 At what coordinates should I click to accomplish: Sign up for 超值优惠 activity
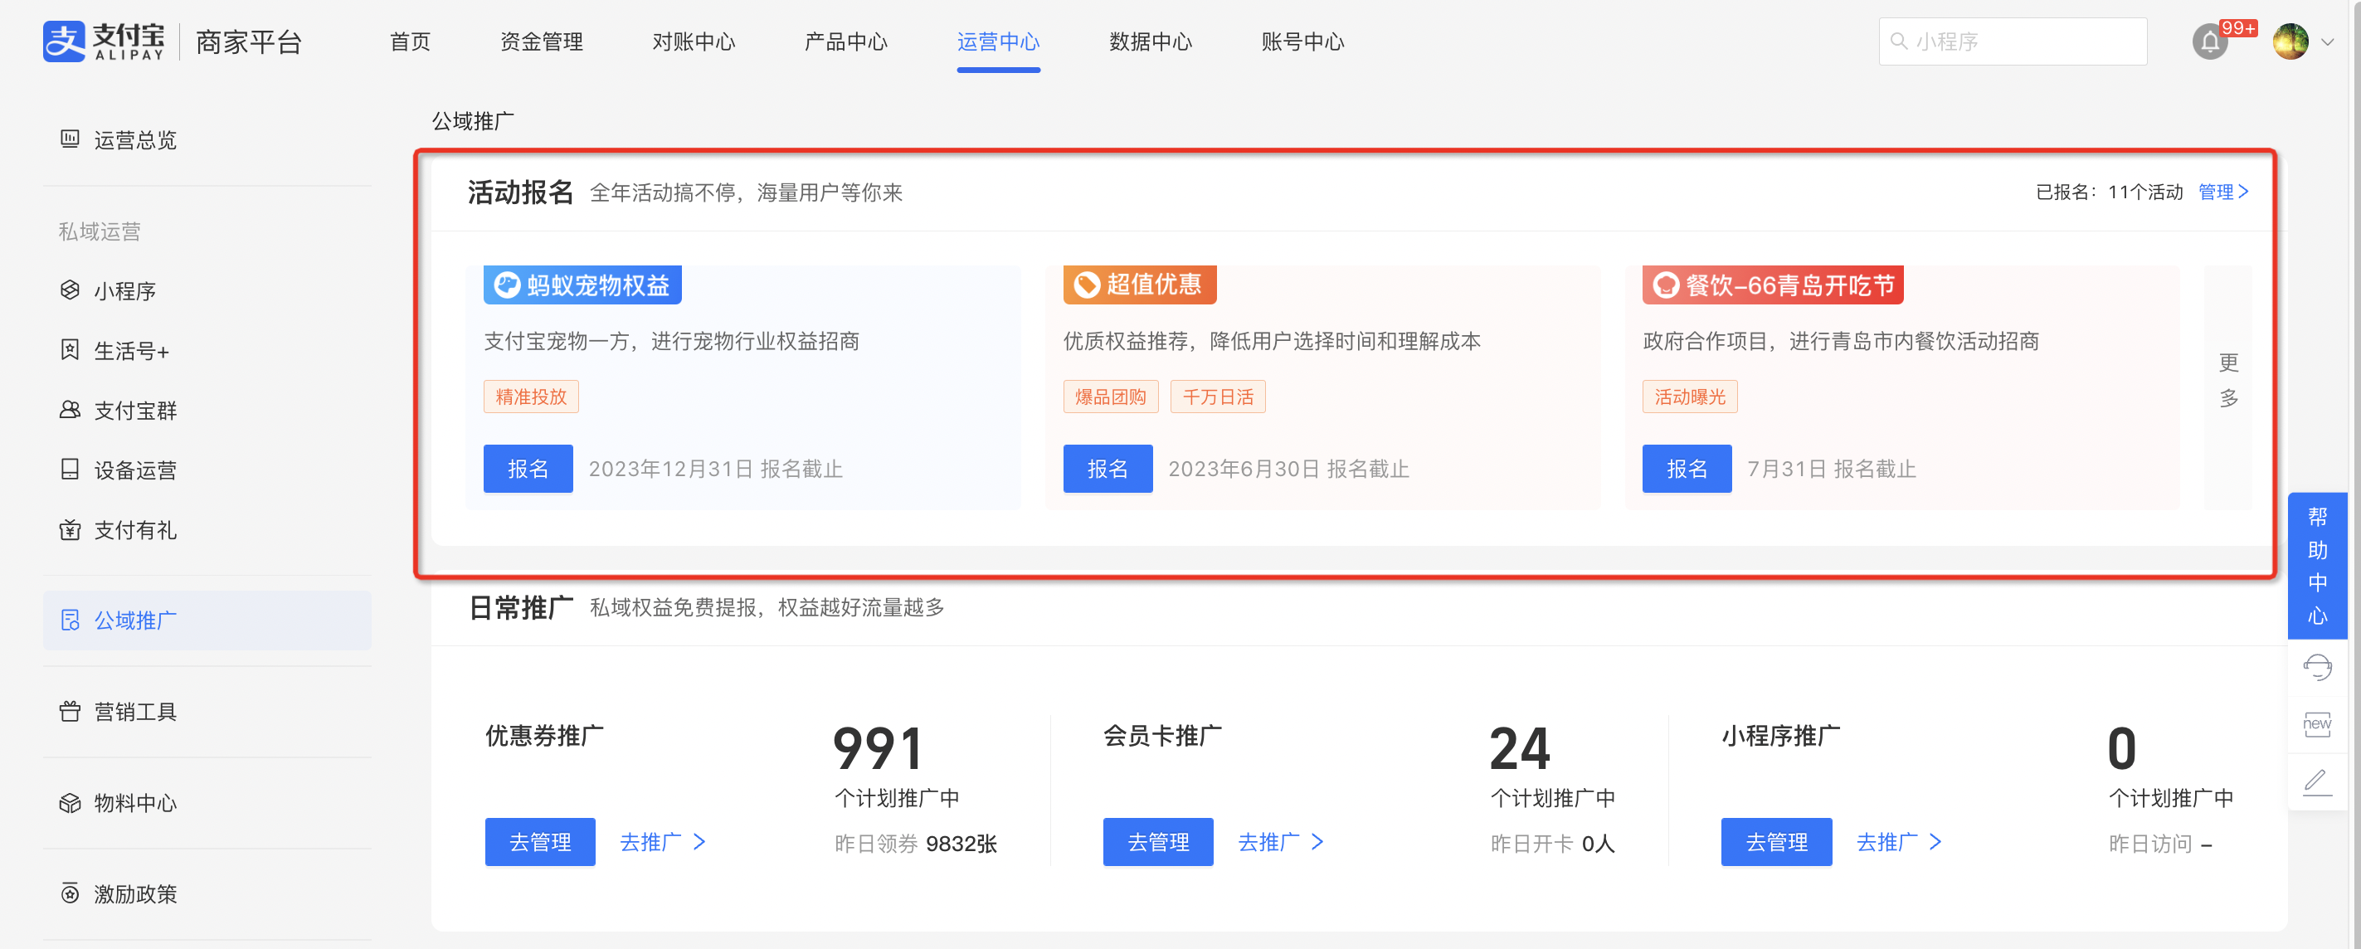pyautogui.click(x=1107, y=469)
